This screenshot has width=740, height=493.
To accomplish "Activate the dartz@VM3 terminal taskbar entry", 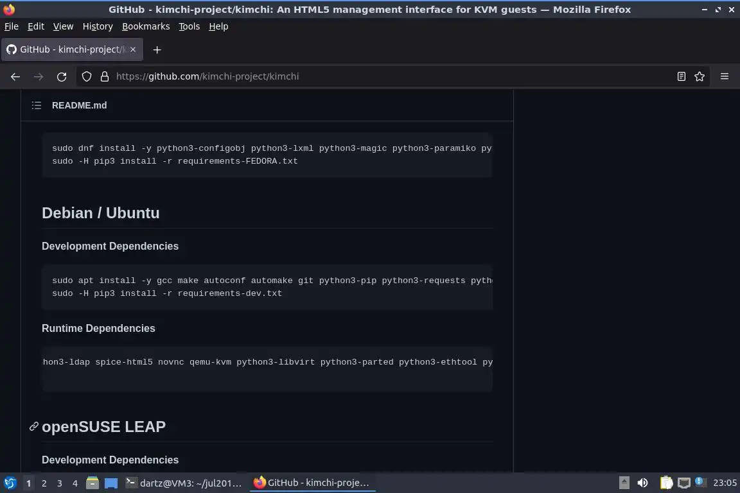I will (184, 483).
